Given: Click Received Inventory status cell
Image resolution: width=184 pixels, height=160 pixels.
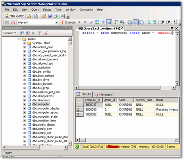Looking at the screenshot, I should (166, 110).
